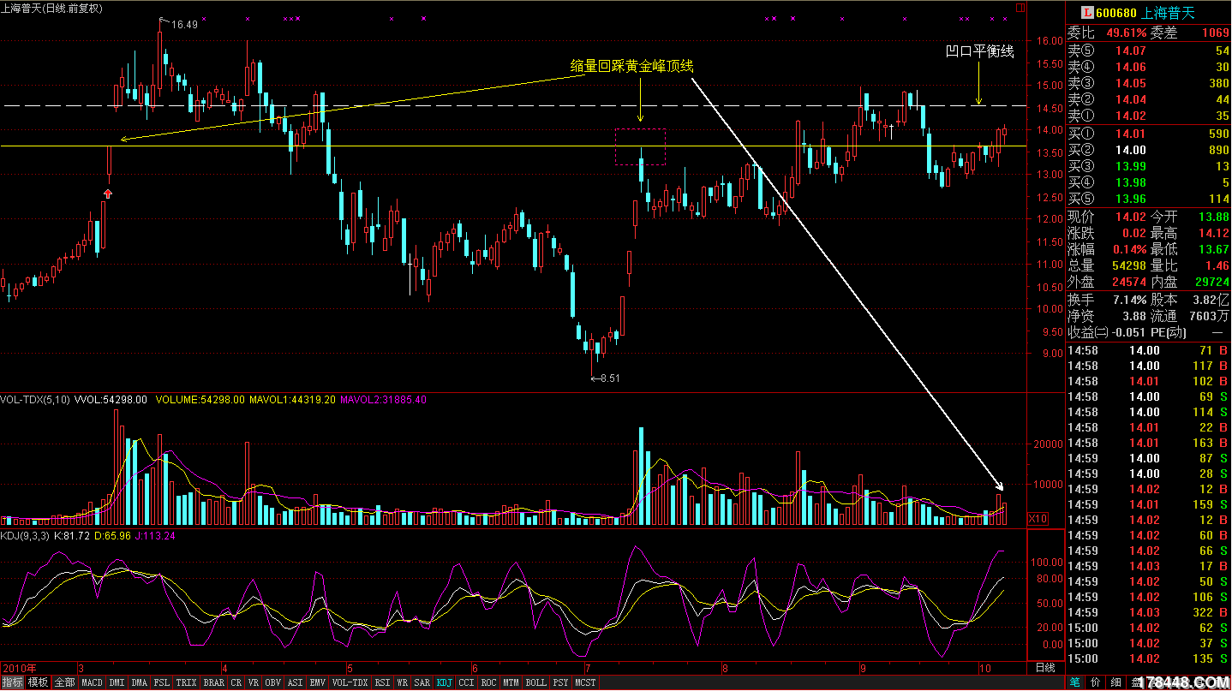Click the red corner icon above the price axis
1232x691 pixels.
(x=1019, y=6)
